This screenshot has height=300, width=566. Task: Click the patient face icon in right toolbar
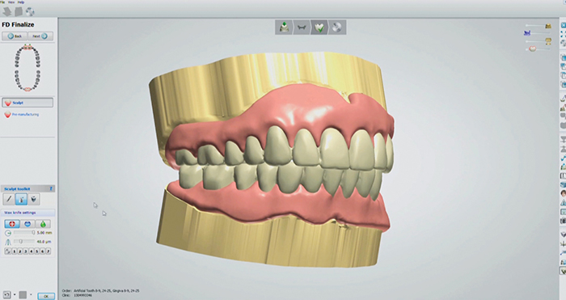tap(563, 193)
